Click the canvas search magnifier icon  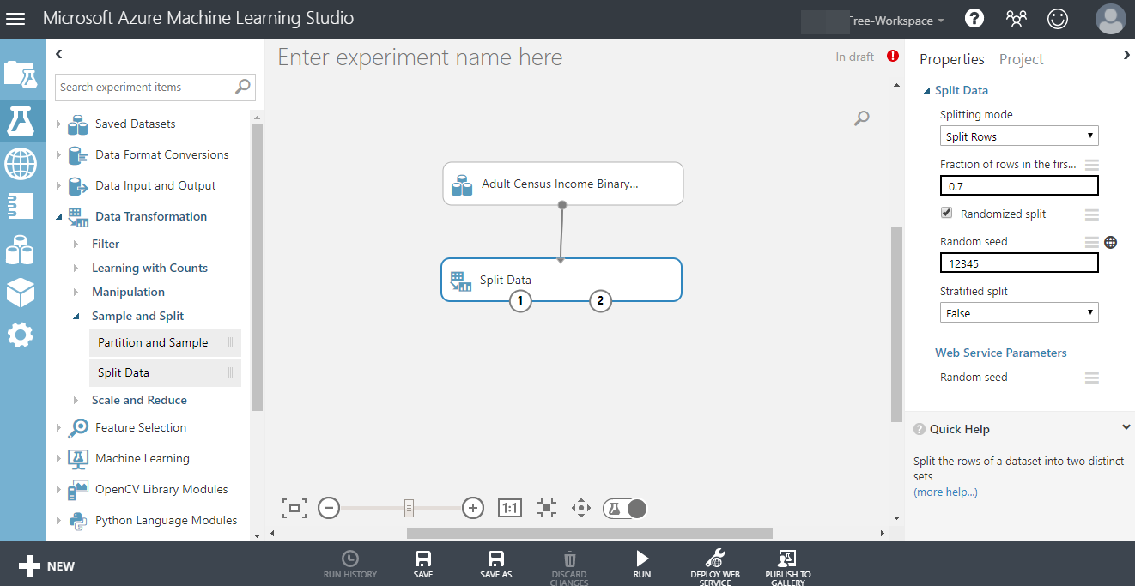[x=862, y=118]
